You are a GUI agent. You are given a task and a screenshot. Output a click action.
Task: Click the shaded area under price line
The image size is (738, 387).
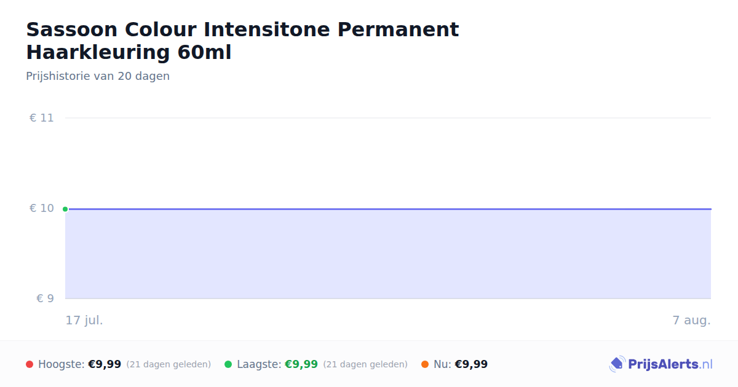click(388, 254)
